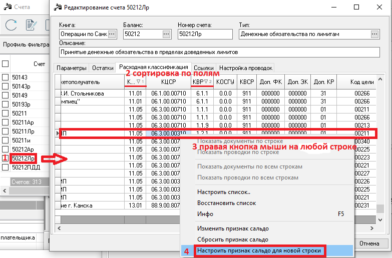
Task: Sort by the КВР column header
Action: 202,82
